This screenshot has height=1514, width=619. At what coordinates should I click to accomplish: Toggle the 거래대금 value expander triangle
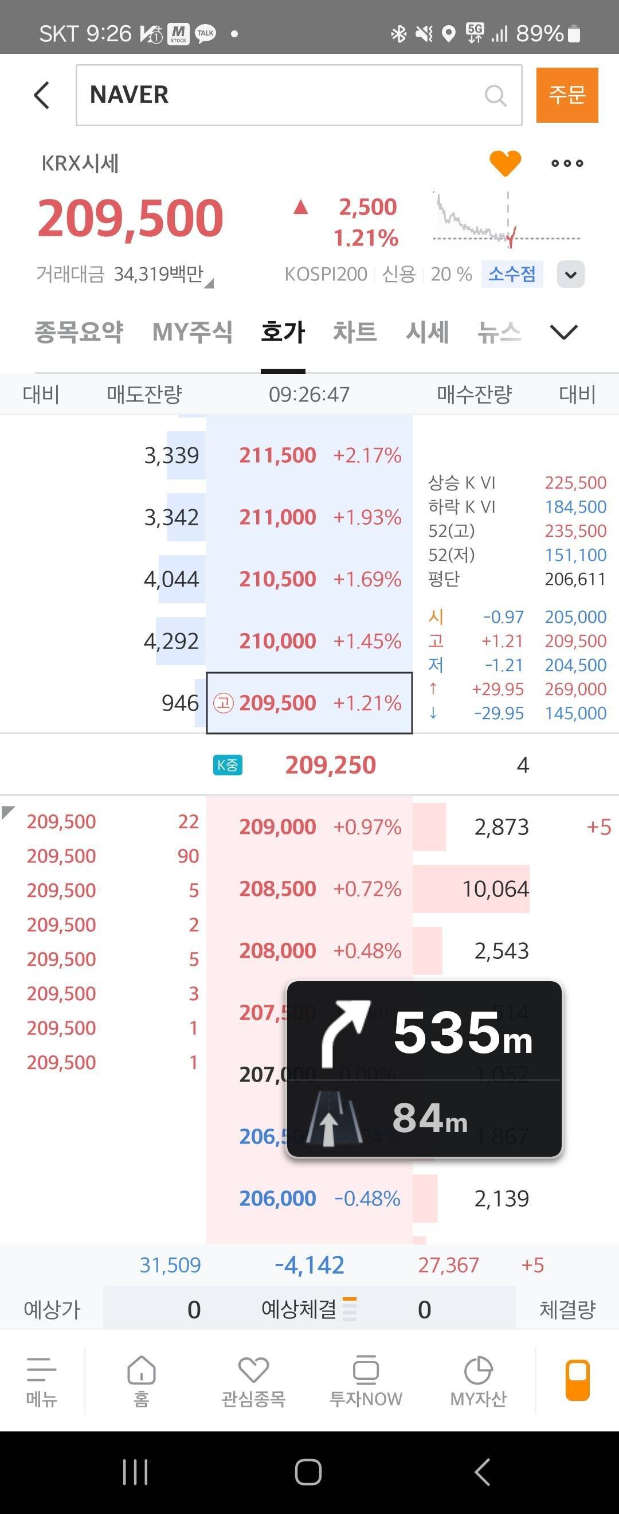(x=209, y=283)
